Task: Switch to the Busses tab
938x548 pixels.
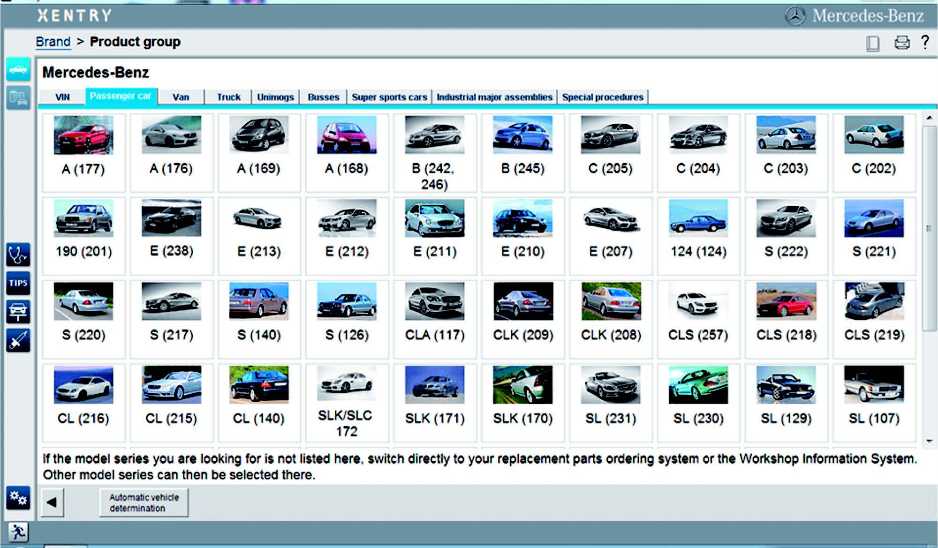Action: (x=323, y=97)
